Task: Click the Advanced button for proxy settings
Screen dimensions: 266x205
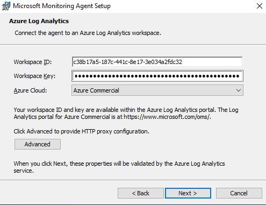Action: tap(38, 144)
